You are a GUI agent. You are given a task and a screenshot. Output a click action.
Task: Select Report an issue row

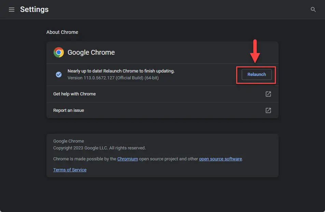click(162, 110)
